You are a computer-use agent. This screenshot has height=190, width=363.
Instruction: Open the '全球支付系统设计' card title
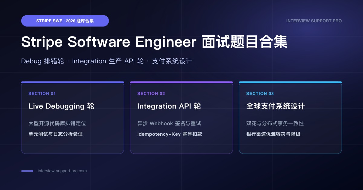point(276,106)
